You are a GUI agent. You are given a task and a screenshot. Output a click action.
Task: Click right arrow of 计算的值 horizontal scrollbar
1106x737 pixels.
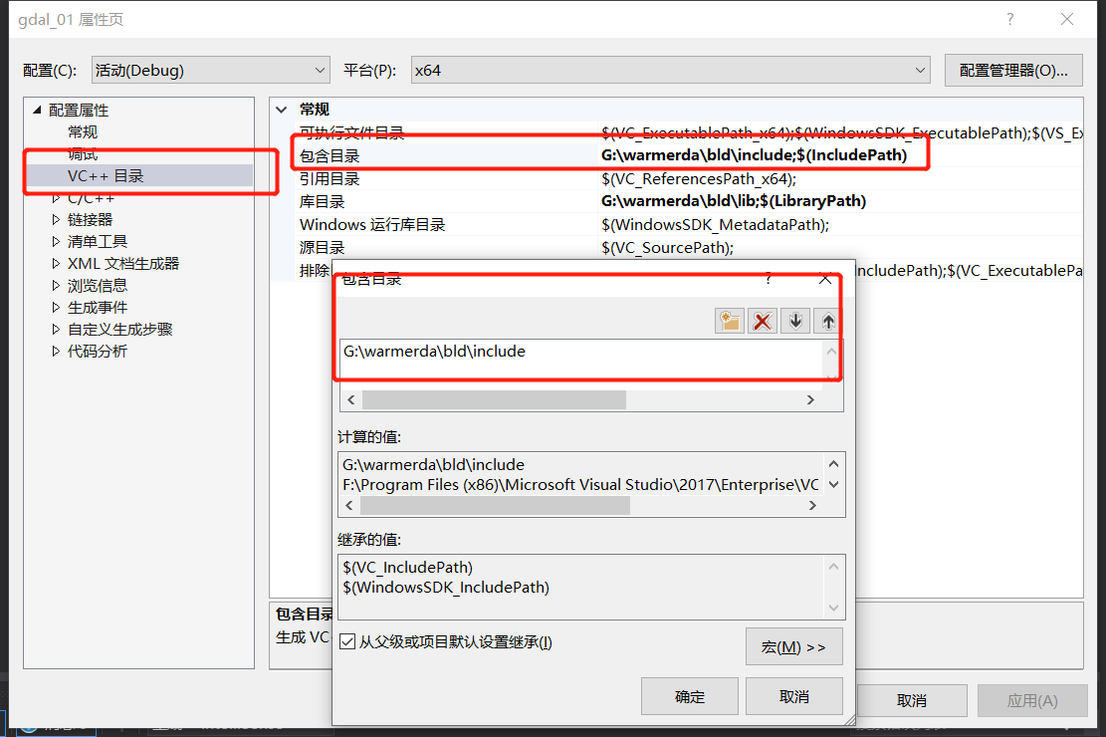point(812,506)
